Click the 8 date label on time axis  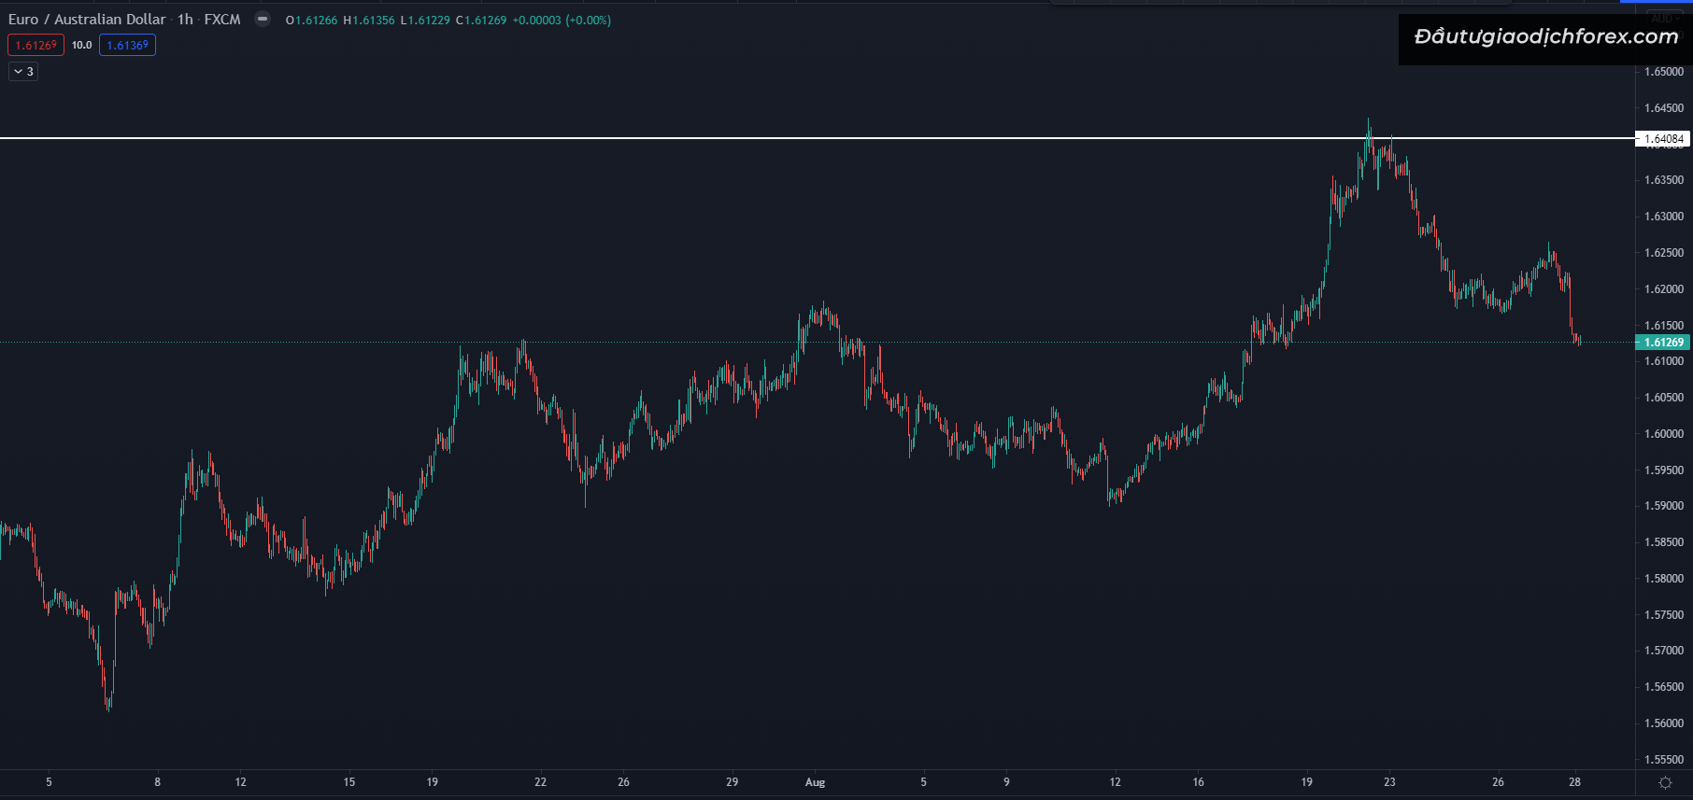pyautogui.click(x=157, y=782)
